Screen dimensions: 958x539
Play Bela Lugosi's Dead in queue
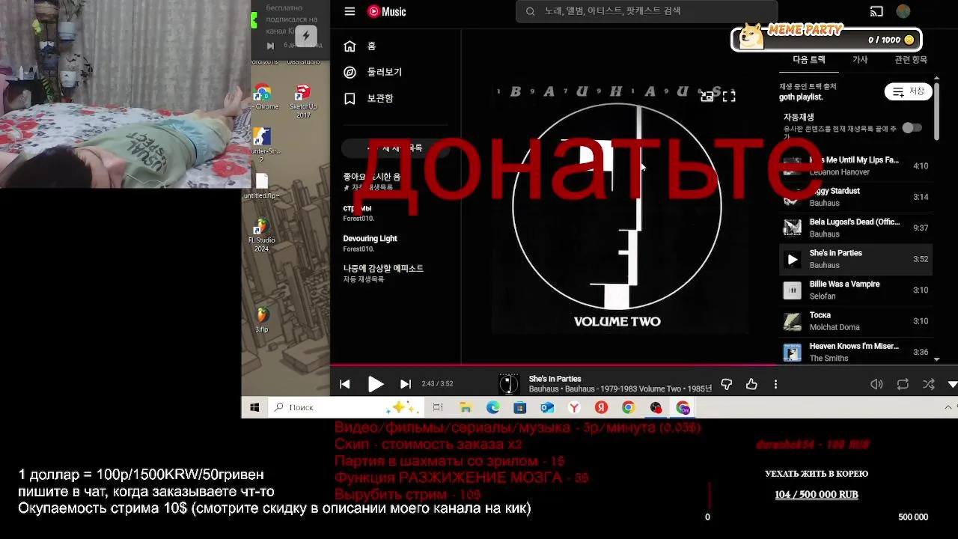click(855, 228)
